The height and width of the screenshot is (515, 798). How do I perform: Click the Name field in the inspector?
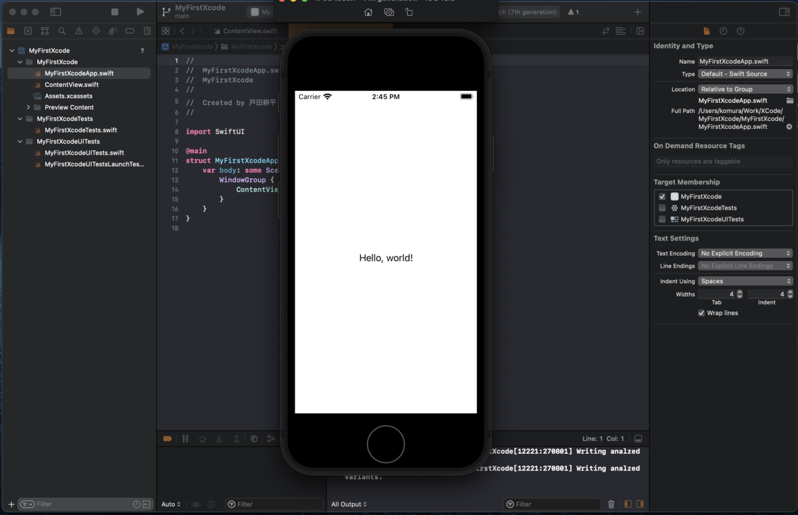(x=745, y=61)
